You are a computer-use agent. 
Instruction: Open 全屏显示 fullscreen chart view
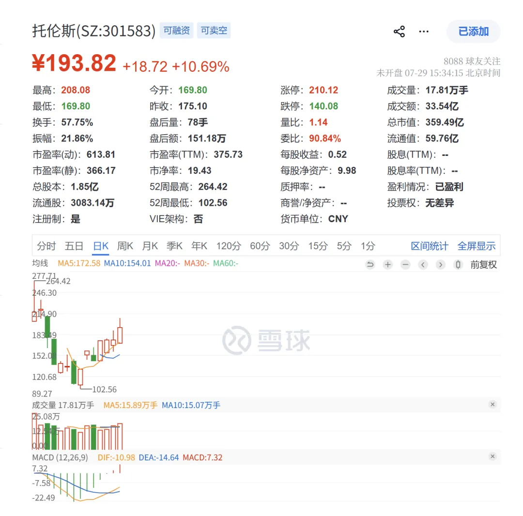[477, 246]
